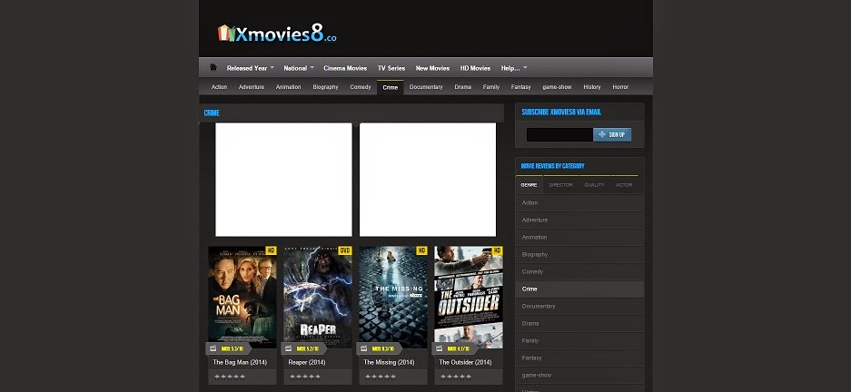Open New Movies in navigation bar
Viewport: 851px width, 392px height.
coord(432,68)
